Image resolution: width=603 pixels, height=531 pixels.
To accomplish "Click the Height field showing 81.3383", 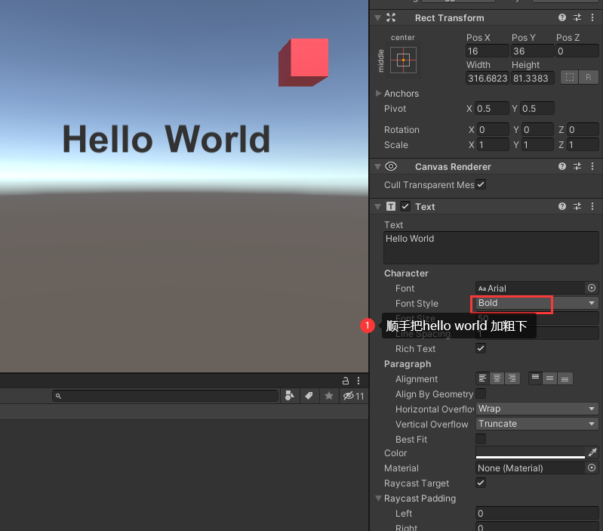I will click(x=532, y=78).
